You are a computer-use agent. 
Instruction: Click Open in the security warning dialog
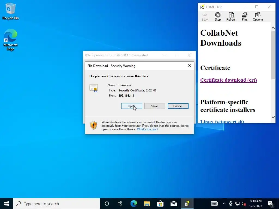click(x=132, y=106)
